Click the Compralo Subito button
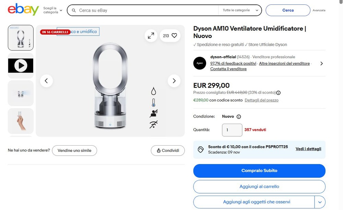 [x=259, y=171]
